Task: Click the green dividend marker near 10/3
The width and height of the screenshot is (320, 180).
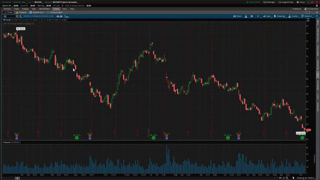Action: click(77, 138)
